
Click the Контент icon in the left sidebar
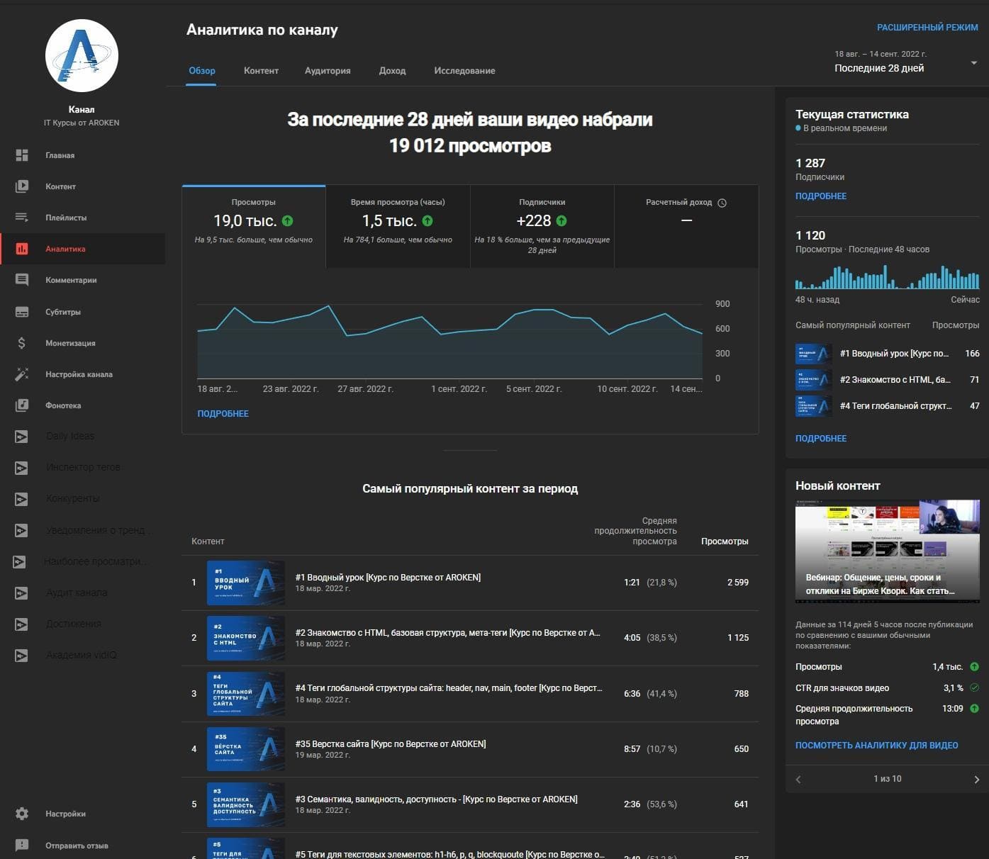click(x=22, y=186)
